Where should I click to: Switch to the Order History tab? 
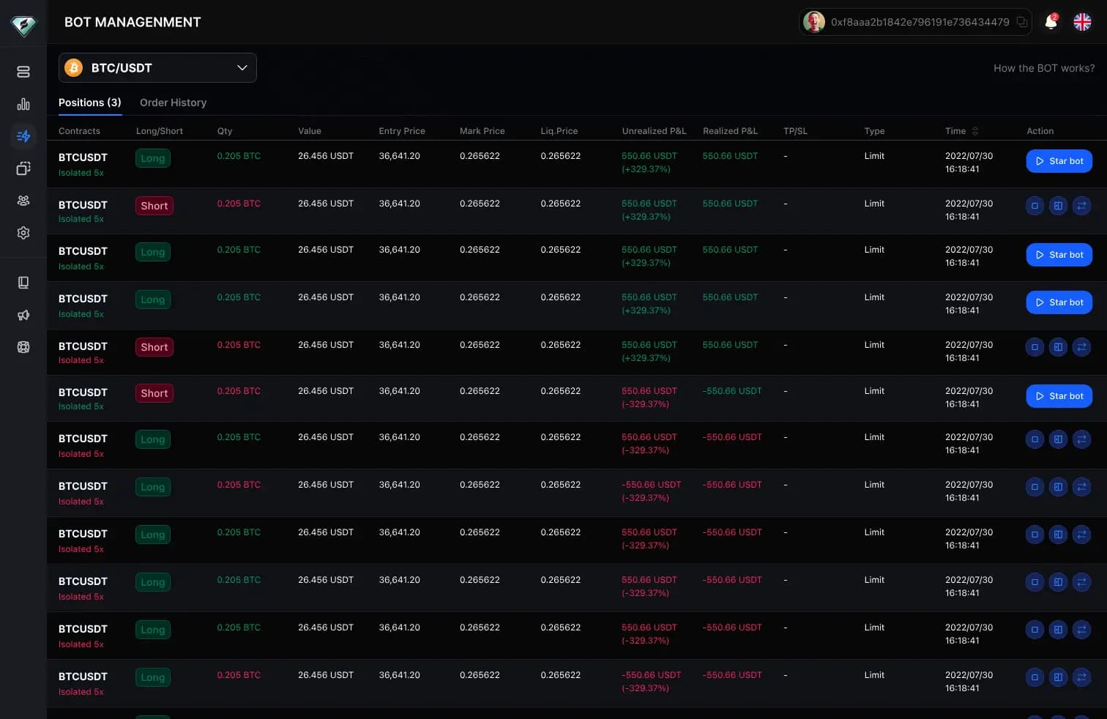tap(173, 103)
